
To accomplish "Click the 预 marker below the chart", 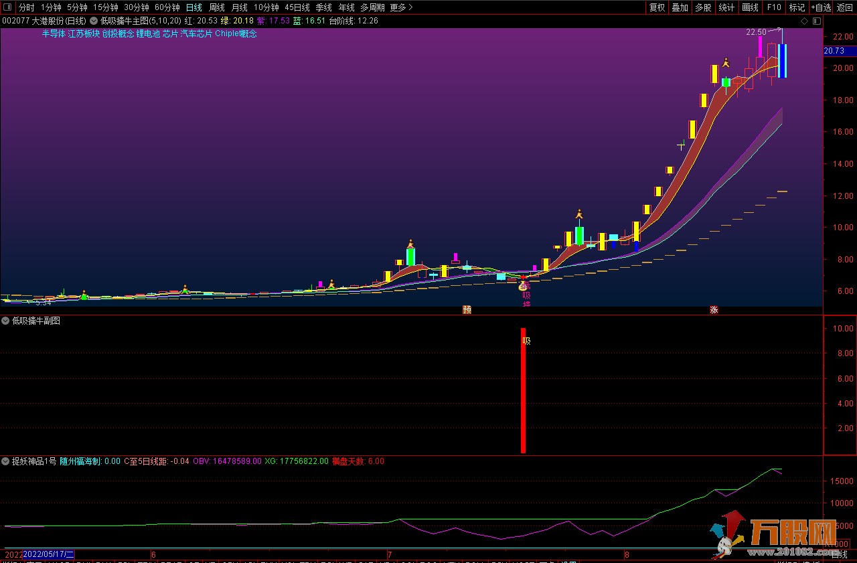I will click(x=467, y=310).
